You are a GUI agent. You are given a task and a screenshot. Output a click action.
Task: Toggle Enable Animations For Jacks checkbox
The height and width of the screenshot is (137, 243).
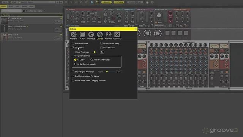(x=73, y=76)
